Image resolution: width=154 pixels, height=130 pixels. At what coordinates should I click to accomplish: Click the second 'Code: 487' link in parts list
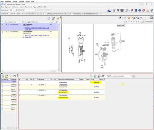pyautogui.click(x=28, y=37)
